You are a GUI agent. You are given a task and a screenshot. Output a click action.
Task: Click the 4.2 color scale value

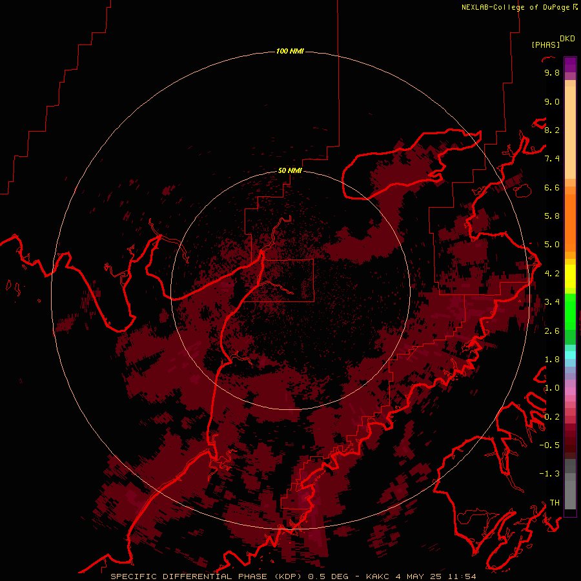point(552,274)
